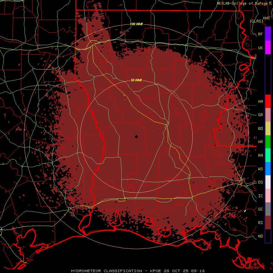
Task: Click the 'HYDROMETEOR CLASSIFICATION' title text
Action: tap(106, 271)
